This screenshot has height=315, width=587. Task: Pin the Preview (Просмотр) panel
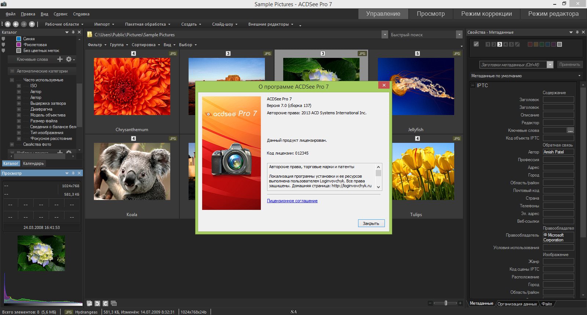tap(73, 173)
